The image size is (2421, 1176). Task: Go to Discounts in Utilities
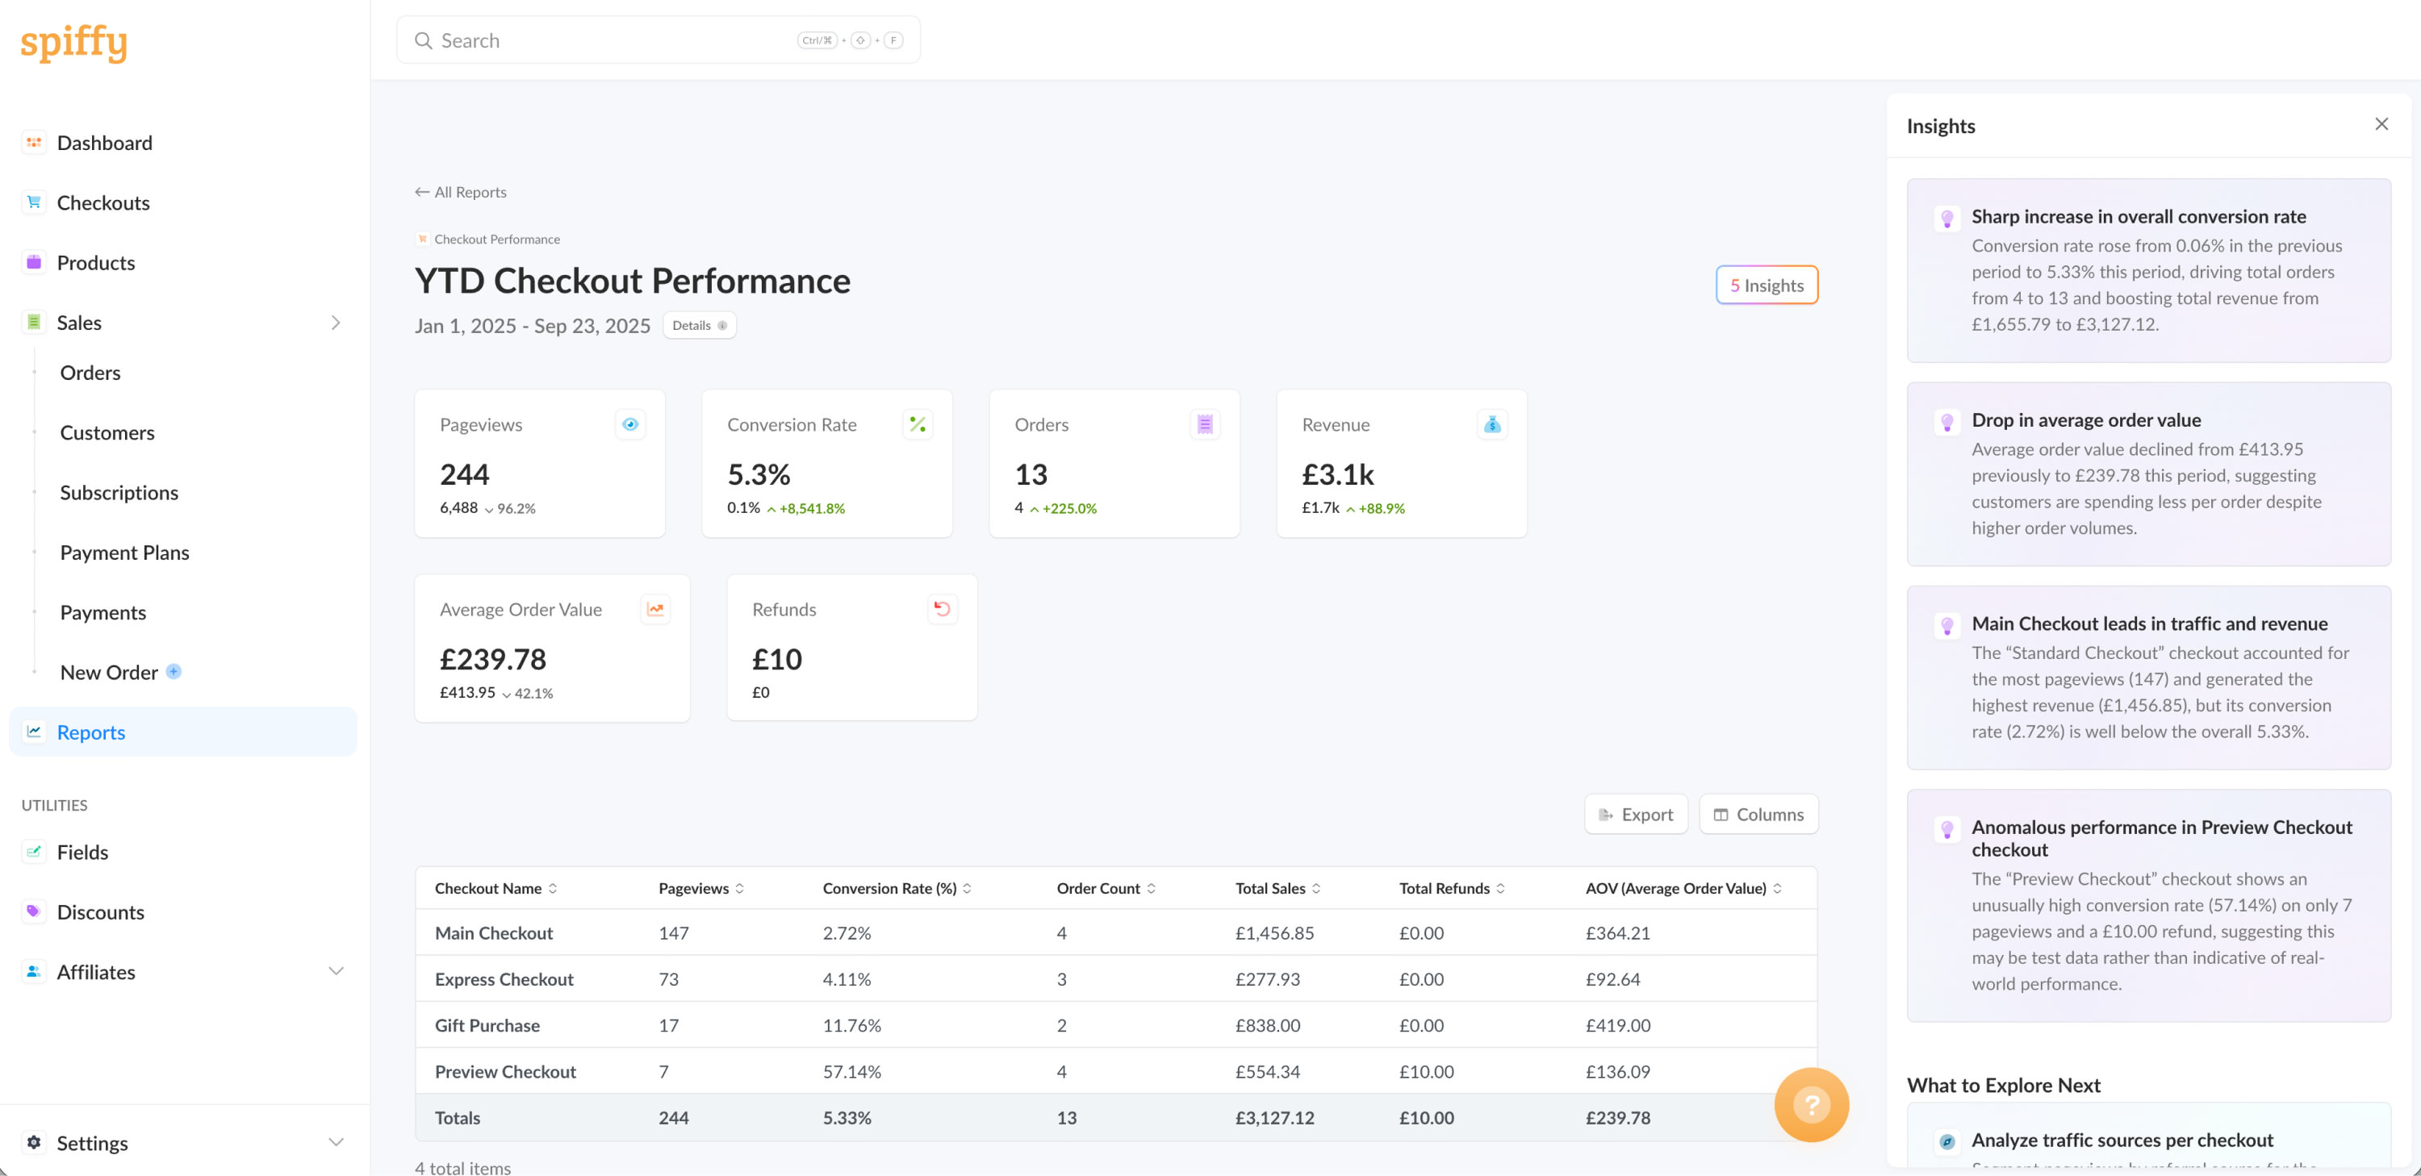tap(101, 912)
